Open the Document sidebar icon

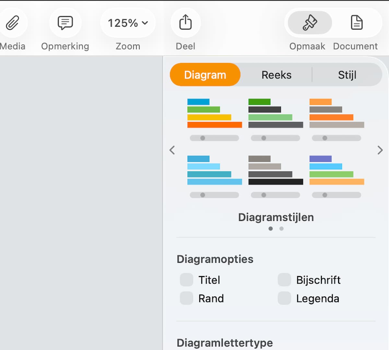coord(357,23)
